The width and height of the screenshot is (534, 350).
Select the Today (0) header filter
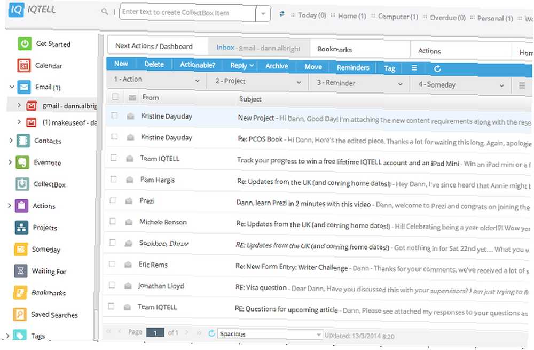coord(312,15)
